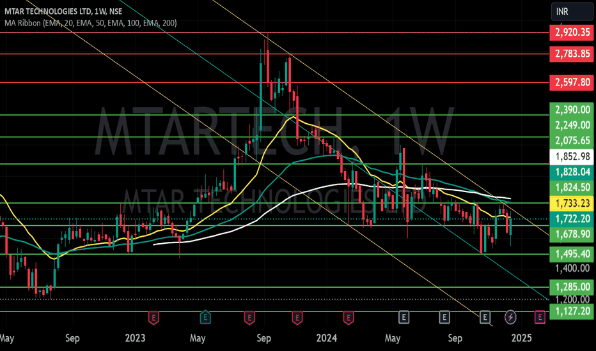Select the 1,495.40 green price label
This screenshot has height=351, width=596.
point(572,254)
